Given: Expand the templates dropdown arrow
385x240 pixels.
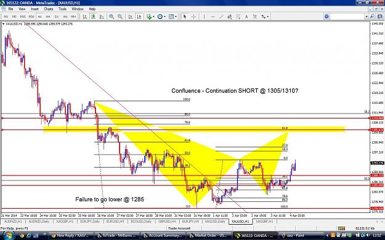Looking at the screenshot, I should click(176, 17).
